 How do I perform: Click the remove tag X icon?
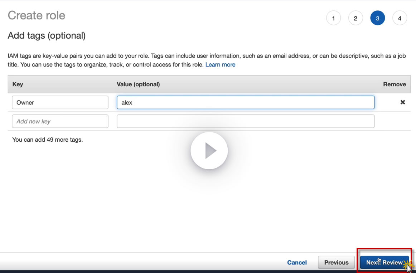click(x=402, y=102)
